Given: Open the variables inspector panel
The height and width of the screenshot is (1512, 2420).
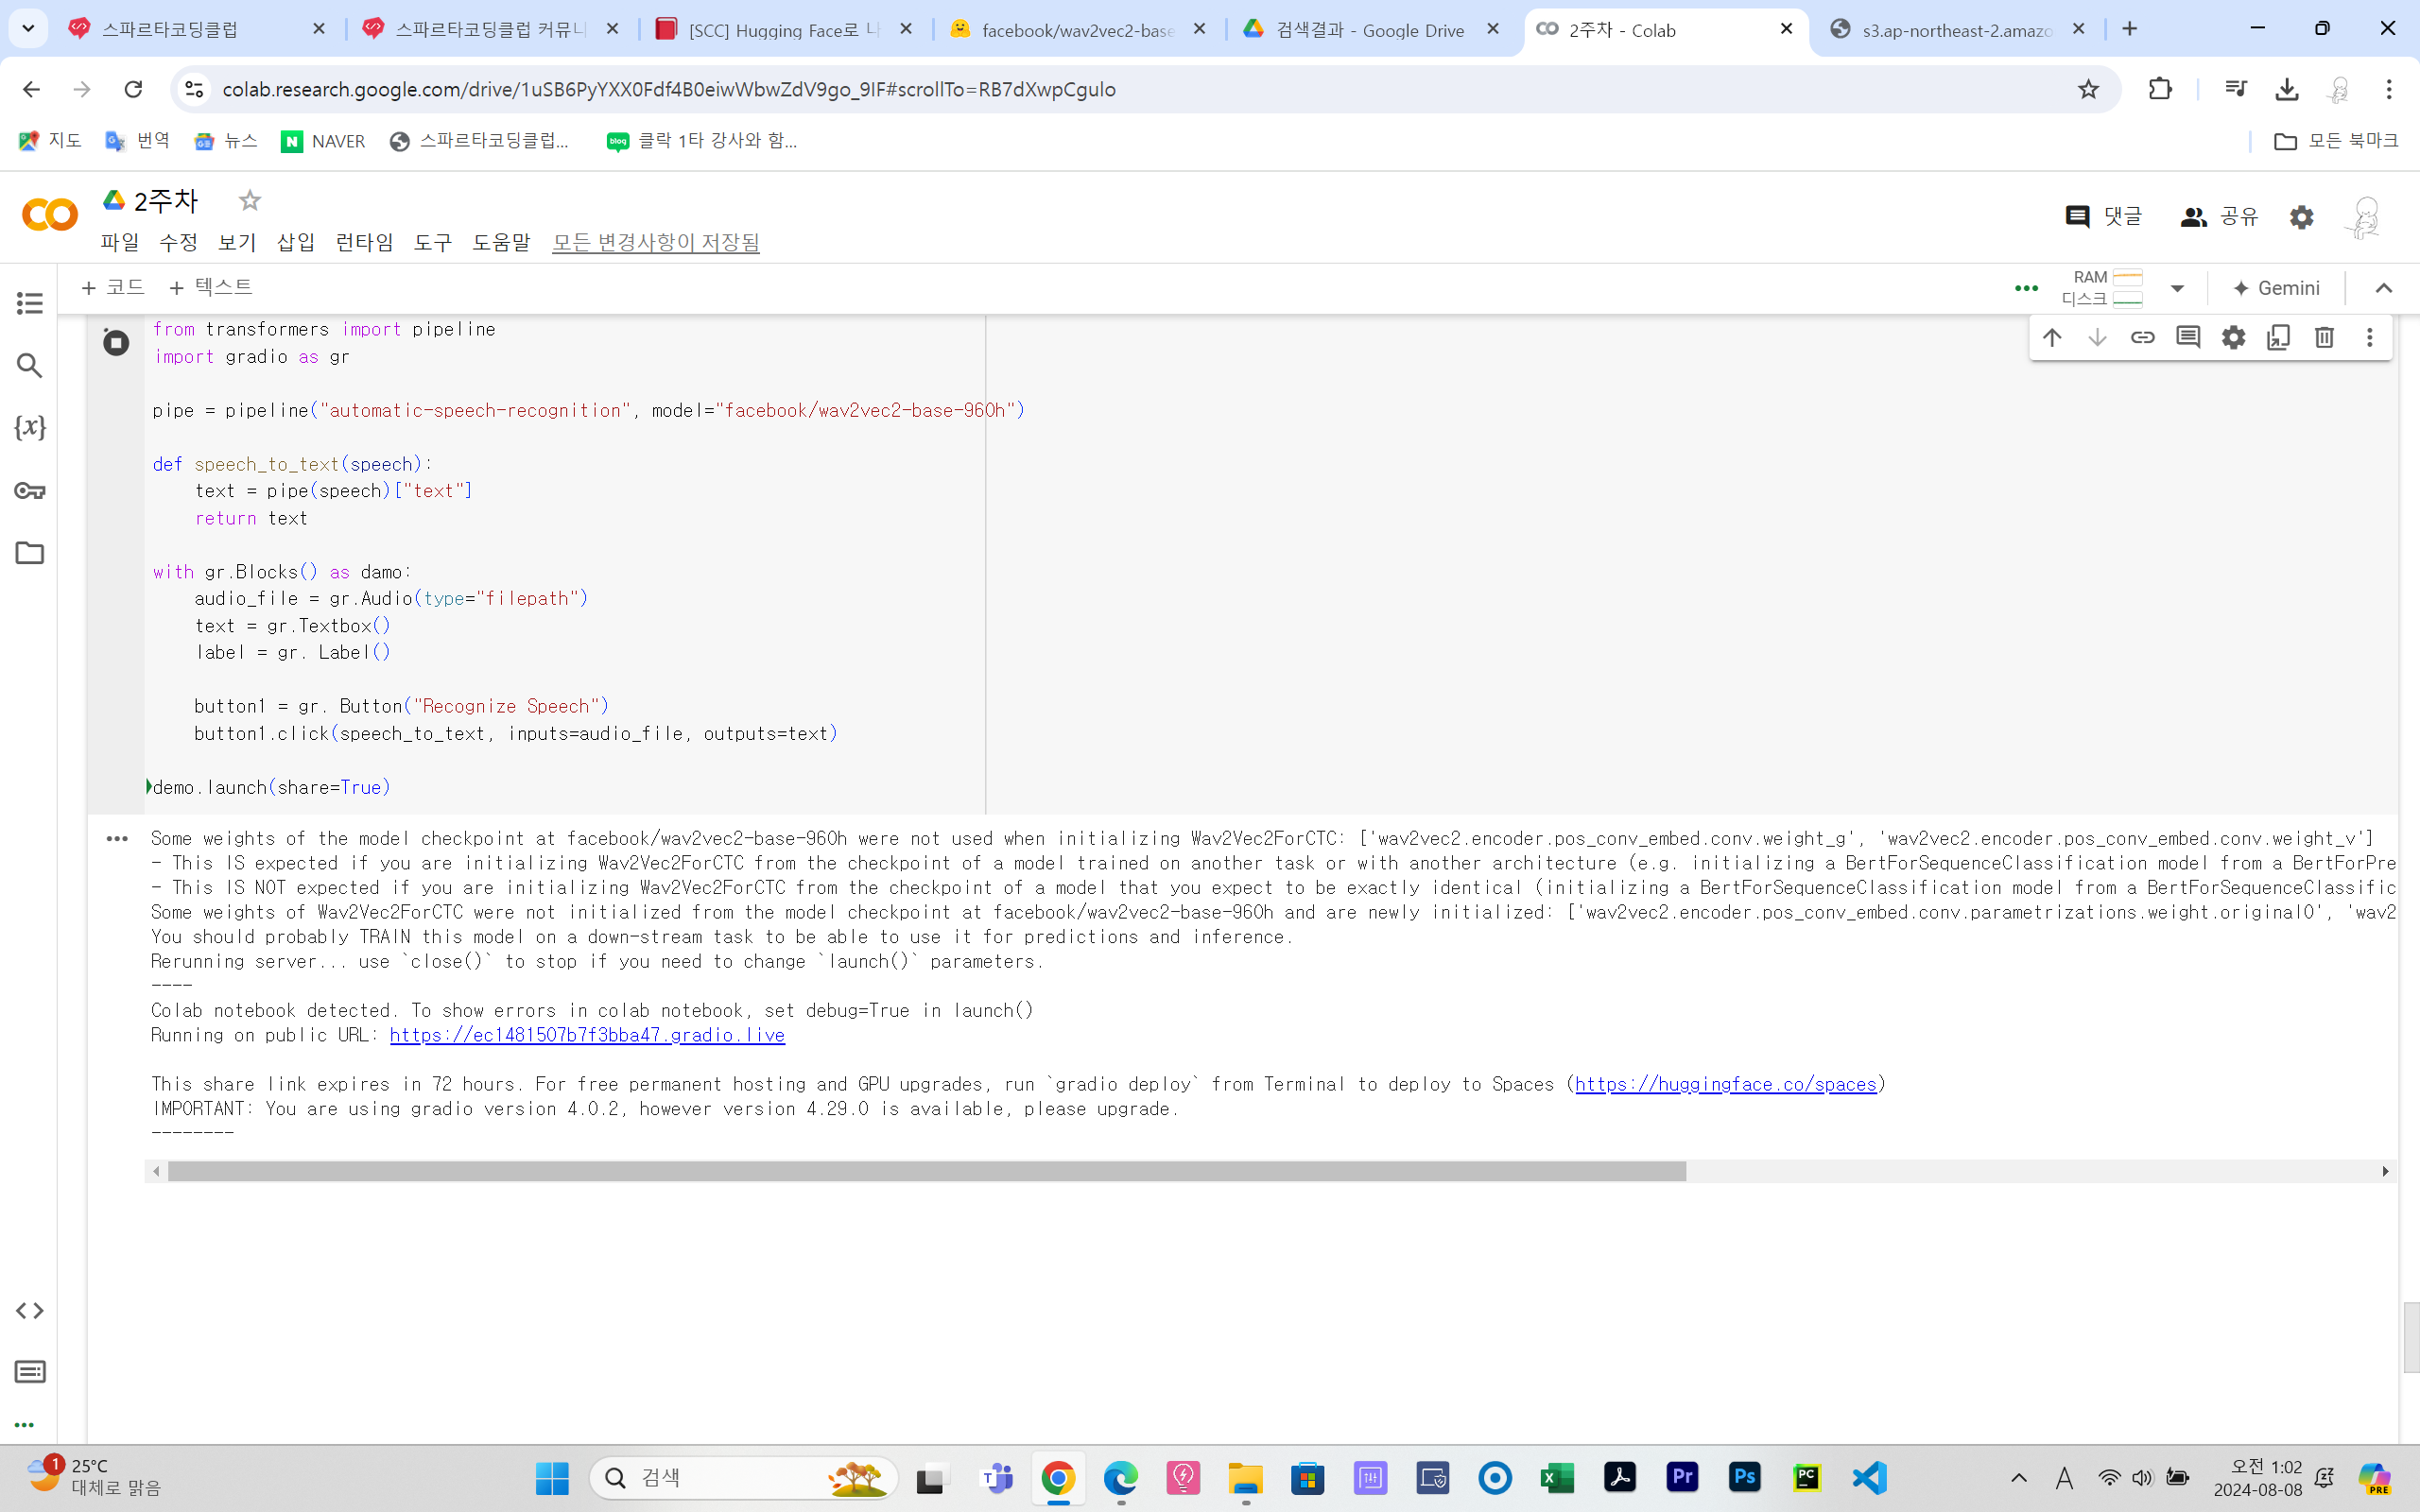Looking at the screenshot, I should tap(30, 428).
